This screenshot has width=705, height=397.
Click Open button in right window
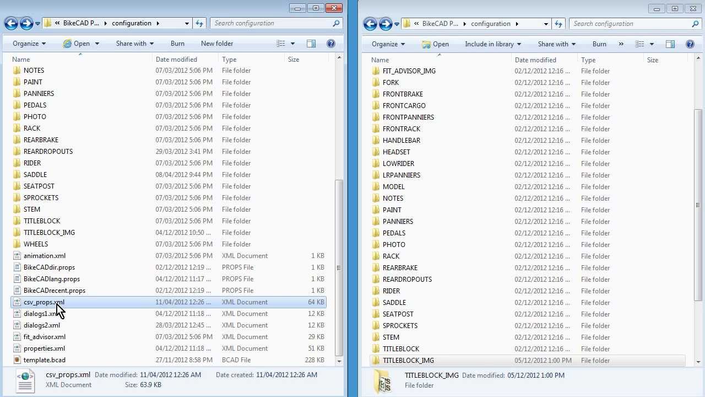[435, 44]
